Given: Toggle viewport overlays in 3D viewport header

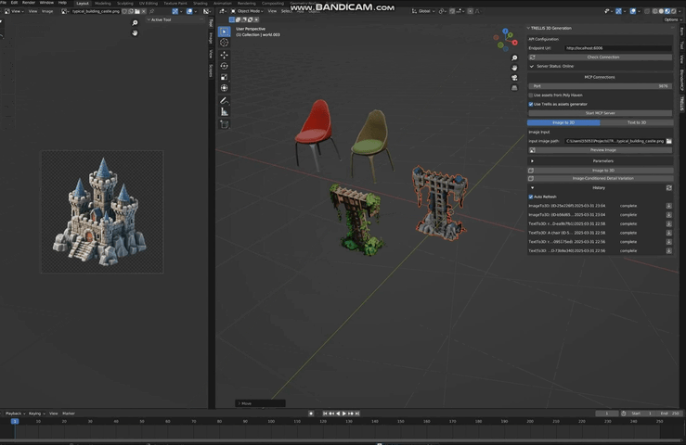Looking at the screenshot, I should pyautogui.click(x=633, y=11).
